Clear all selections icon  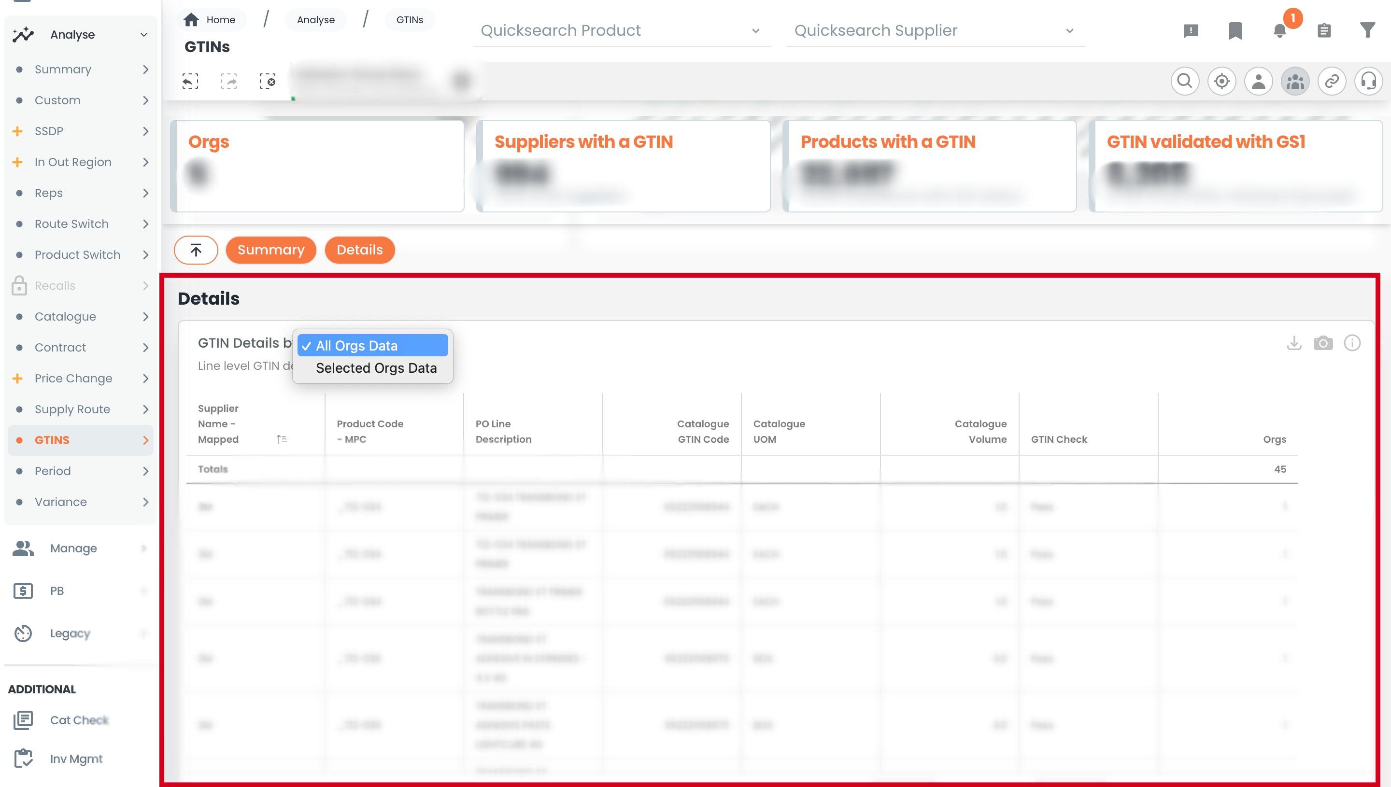click(x=268, y=81)
